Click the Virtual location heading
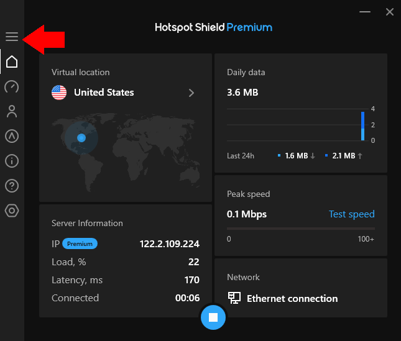 (x=81, y=72)
